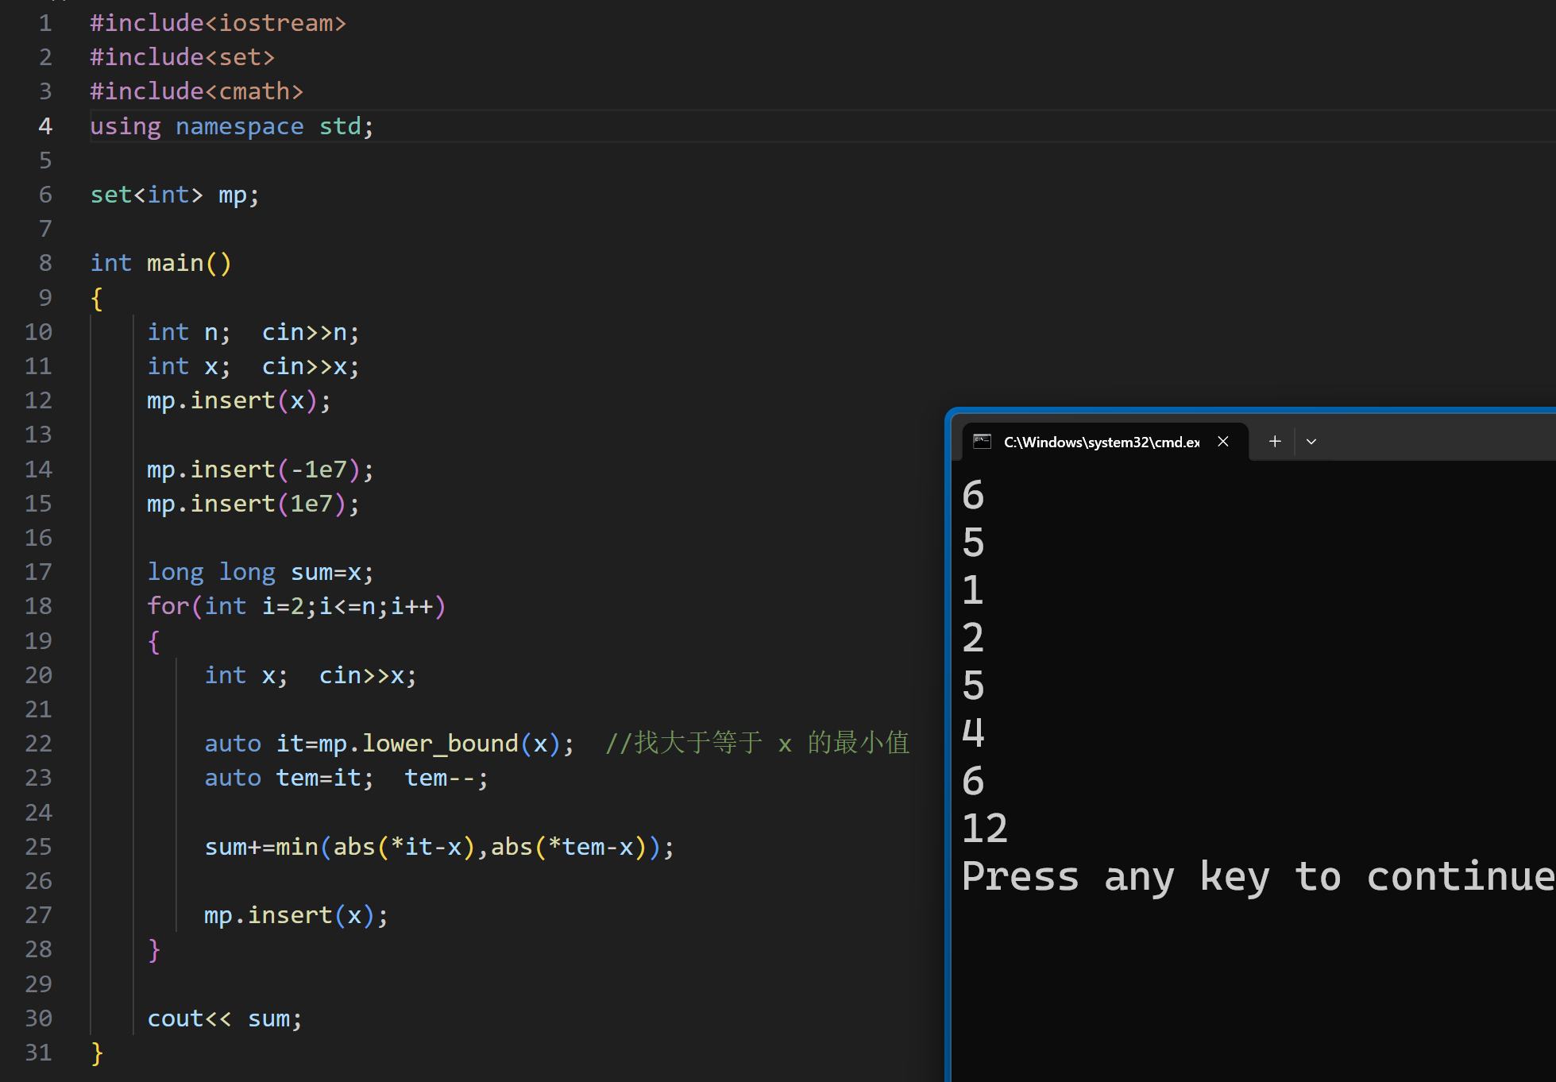Expand the terminal profiles dropdown chevron
Screen dimensions: 1556x1082
[1311, 442]
